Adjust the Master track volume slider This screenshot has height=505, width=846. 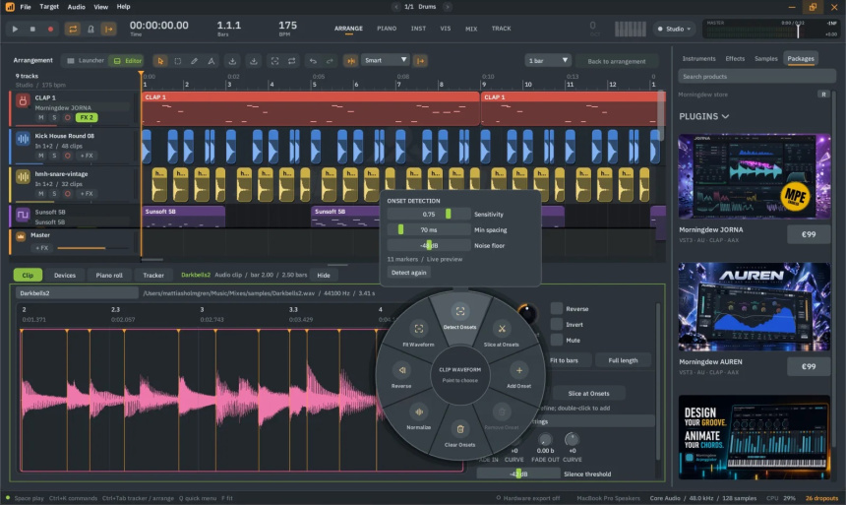point(94,248)
